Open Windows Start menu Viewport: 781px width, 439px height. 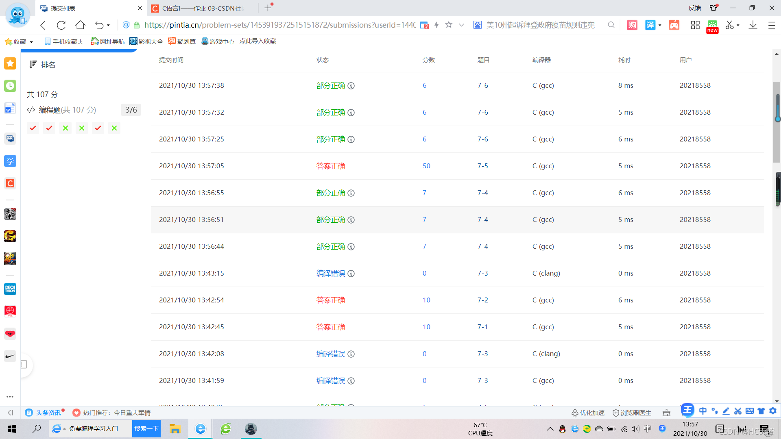pos(12,429)
